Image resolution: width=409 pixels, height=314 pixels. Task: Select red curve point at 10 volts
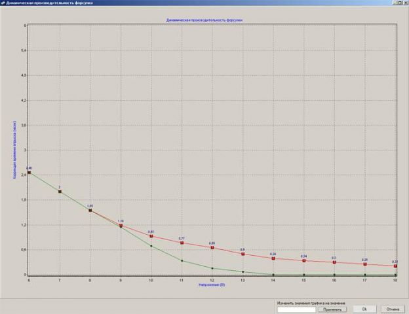point(151,236)
